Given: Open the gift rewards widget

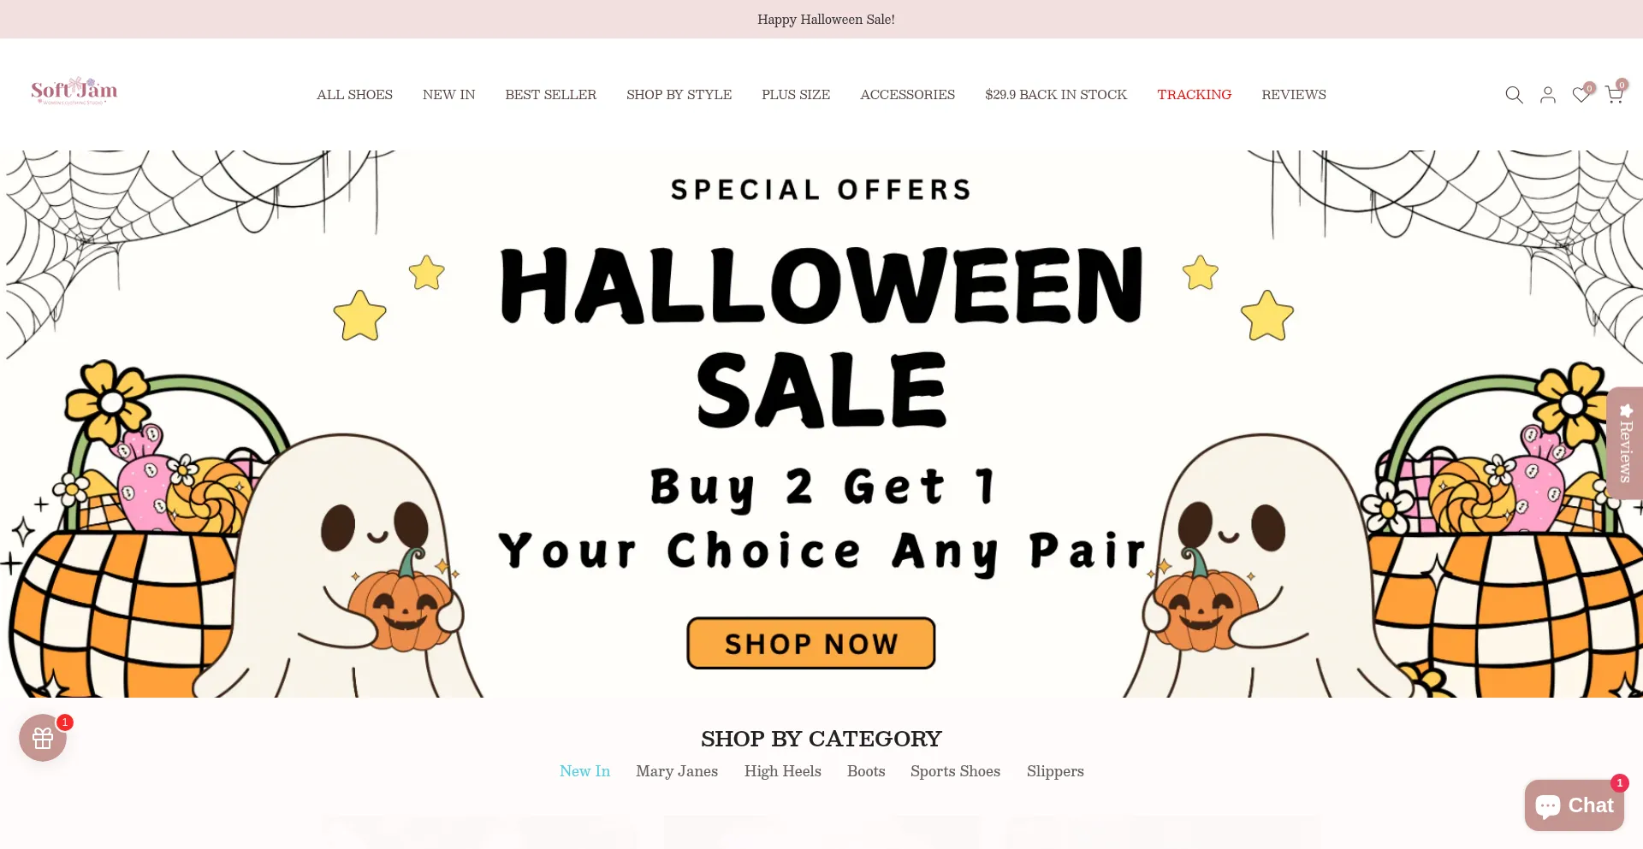Looking at the screenshot, I should click(43, 737).
